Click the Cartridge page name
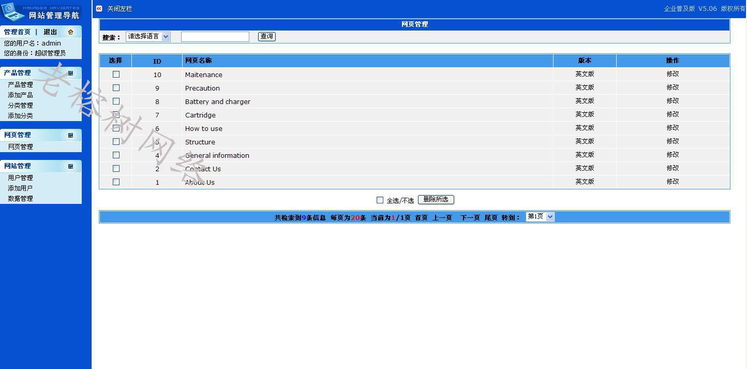Screen dimensions: 747x369 (200, 115)
